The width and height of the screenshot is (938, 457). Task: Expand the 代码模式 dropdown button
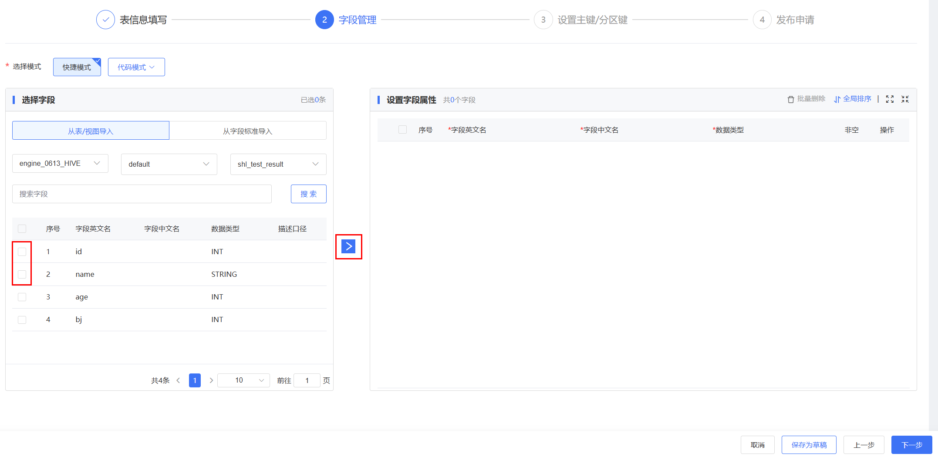(x=136, y=67)
